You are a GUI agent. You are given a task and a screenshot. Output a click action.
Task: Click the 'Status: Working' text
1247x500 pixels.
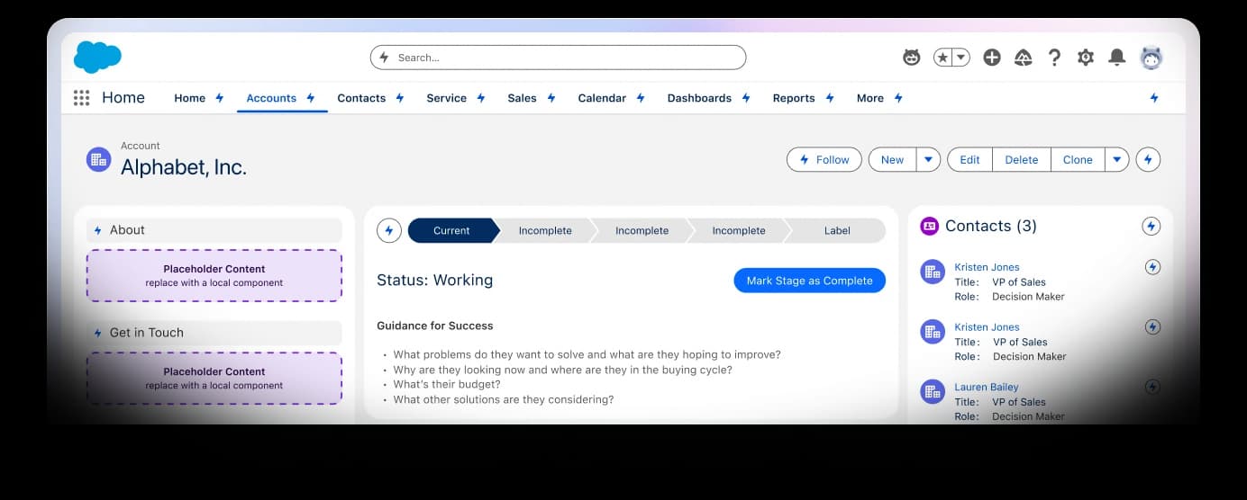pos(434,281)
